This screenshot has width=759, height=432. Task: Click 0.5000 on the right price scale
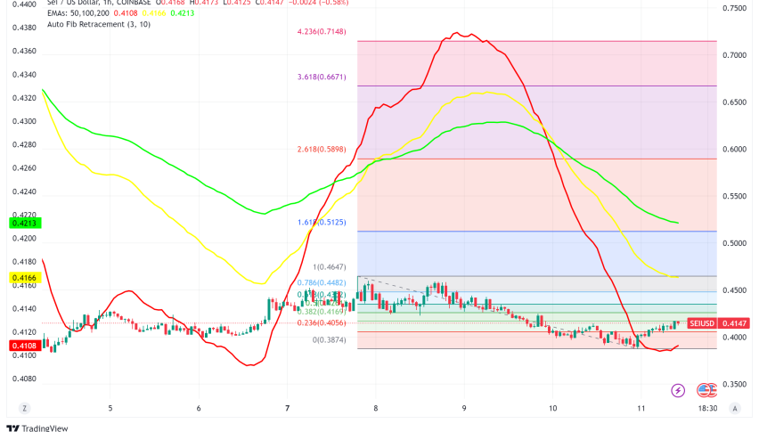click(734, 243)
